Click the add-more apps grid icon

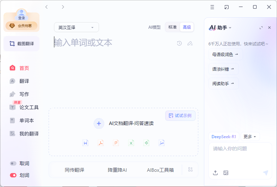(190, 169)
